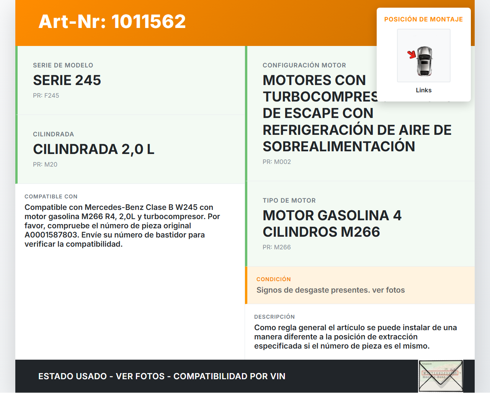Select the DESCRIPCIÓN label

(x=274, y=317)
